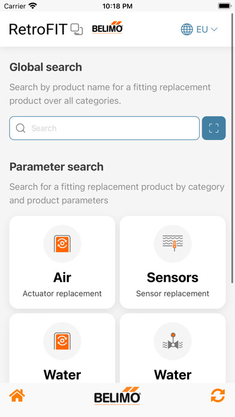Screen dimensions: 235x417
Task: Expand the EU region dropdown chevron
Action: [x=214, y=29]
